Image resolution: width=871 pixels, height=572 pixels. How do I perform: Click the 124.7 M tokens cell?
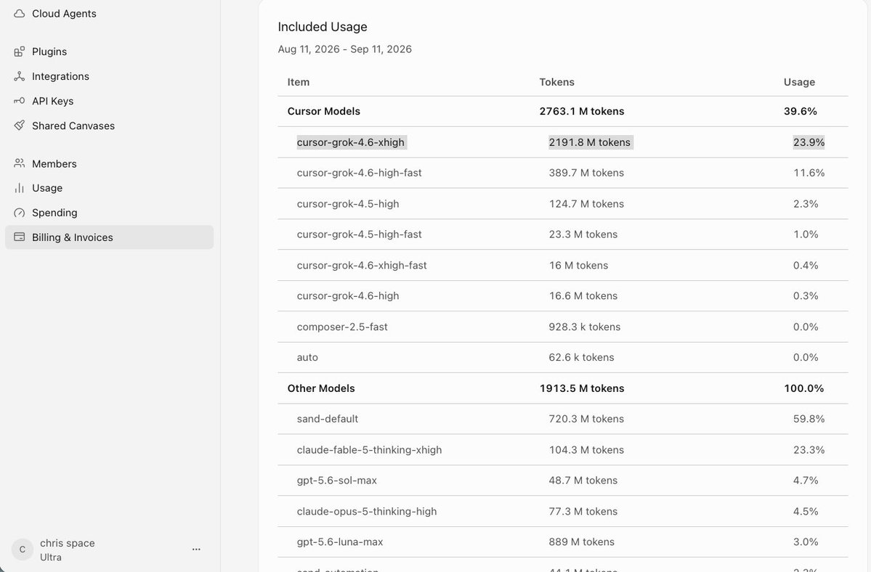(x=586, y=204)
